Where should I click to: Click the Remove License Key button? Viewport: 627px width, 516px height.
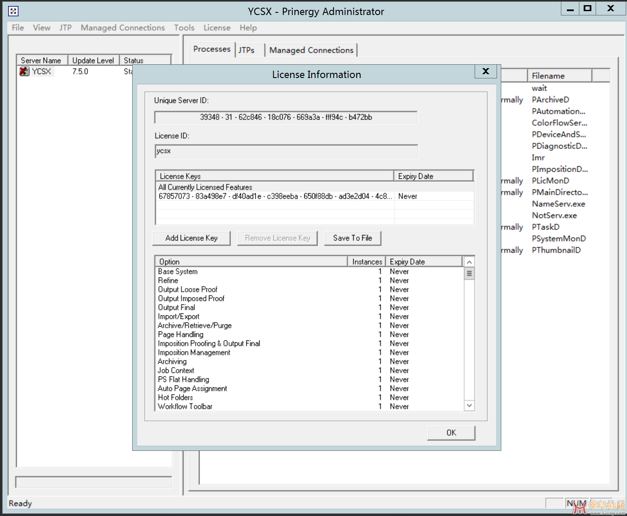point(277,238)
